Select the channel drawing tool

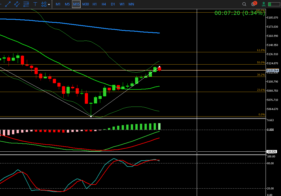coord(17,4)
